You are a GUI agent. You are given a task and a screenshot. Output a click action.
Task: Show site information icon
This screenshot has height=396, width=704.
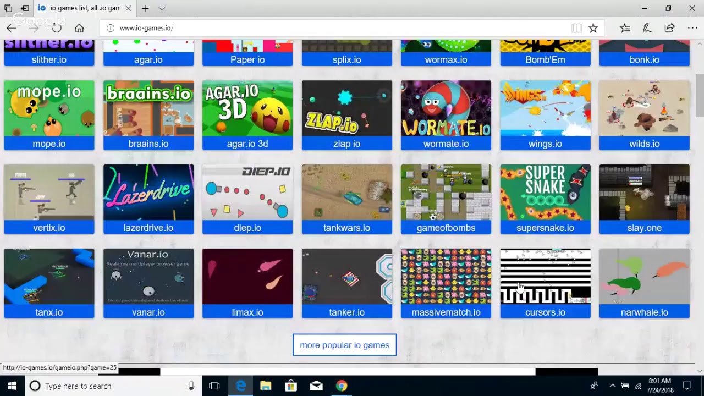tap(110, 28)
